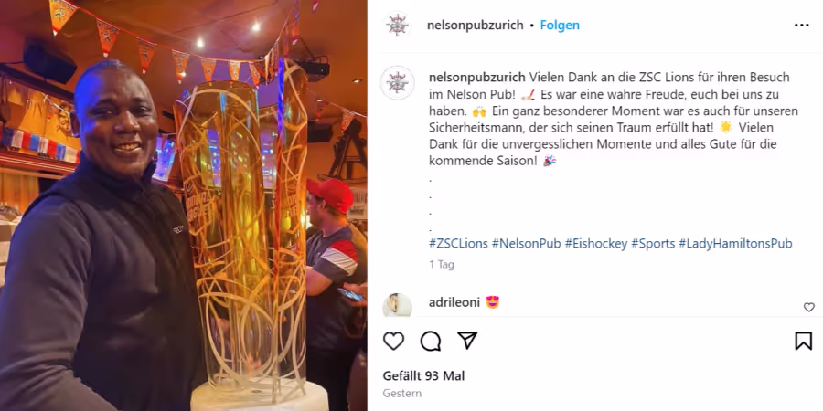The height and width of the screenshot is (411, 823).
Task: Open the three-dot more options menu
Action: pos(801,26)
